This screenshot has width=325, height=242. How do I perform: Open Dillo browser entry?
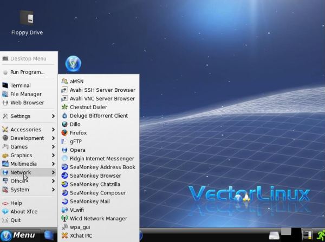99,124
